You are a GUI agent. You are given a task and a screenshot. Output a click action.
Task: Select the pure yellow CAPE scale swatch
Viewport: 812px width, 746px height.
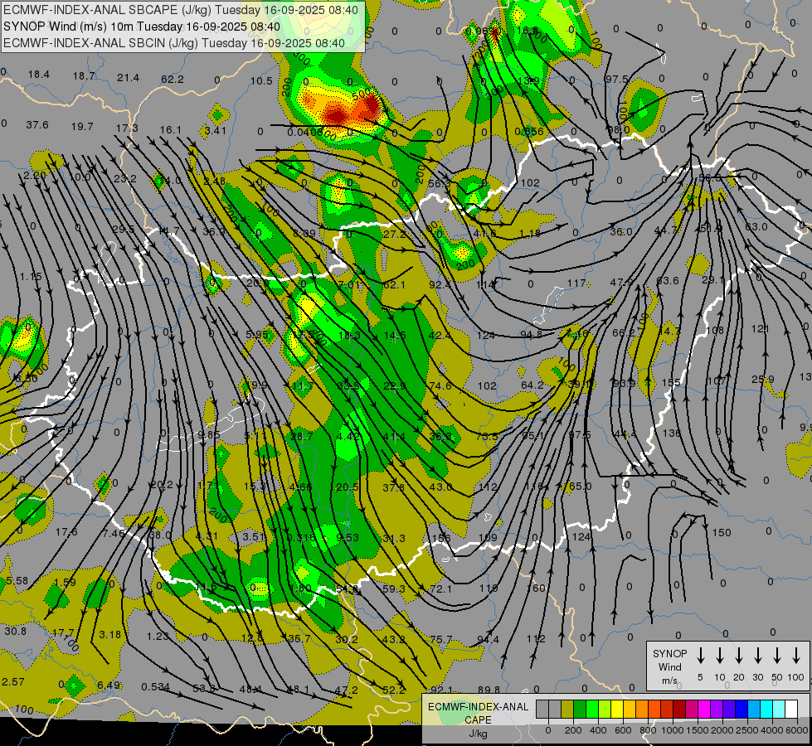point(617,709)
